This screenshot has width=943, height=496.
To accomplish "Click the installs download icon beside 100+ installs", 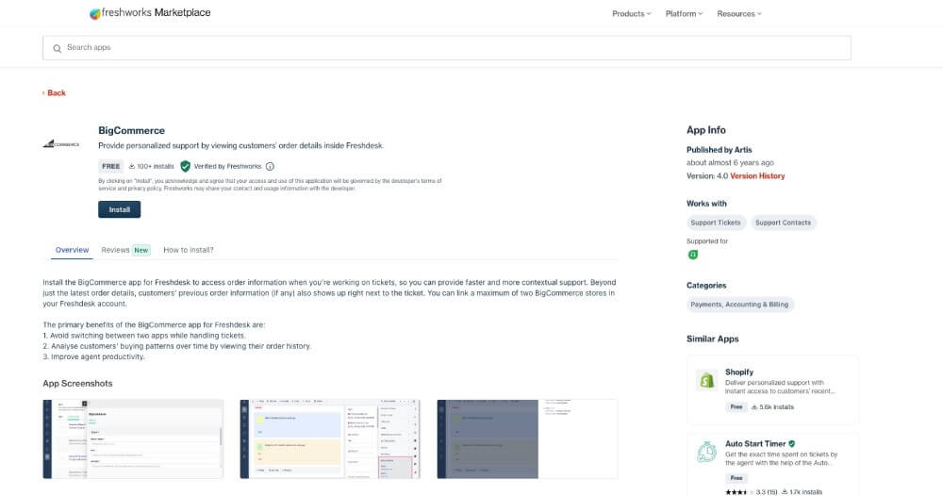I will (132, 167).
